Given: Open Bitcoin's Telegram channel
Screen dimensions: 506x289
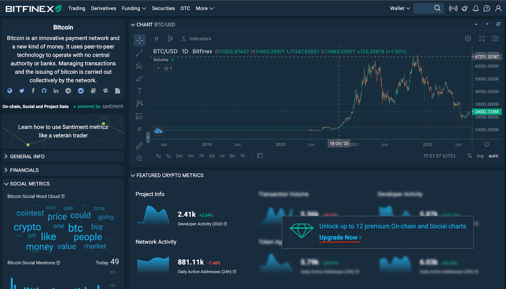Looking at the screenshot, I should click(68, 91).
